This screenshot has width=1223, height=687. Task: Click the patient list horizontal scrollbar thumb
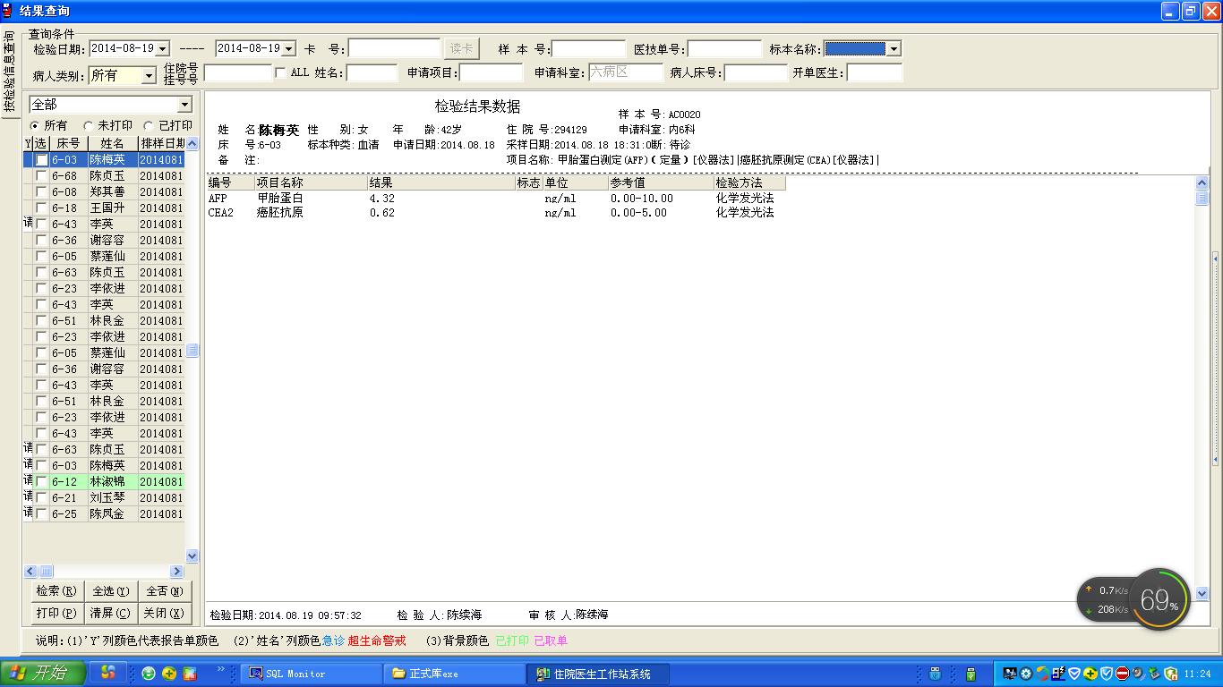pos(45,572)
